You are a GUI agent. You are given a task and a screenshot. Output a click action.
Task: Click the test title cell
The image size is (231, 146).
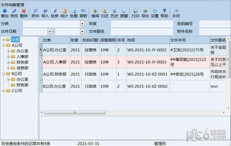[x=218, y=87]
